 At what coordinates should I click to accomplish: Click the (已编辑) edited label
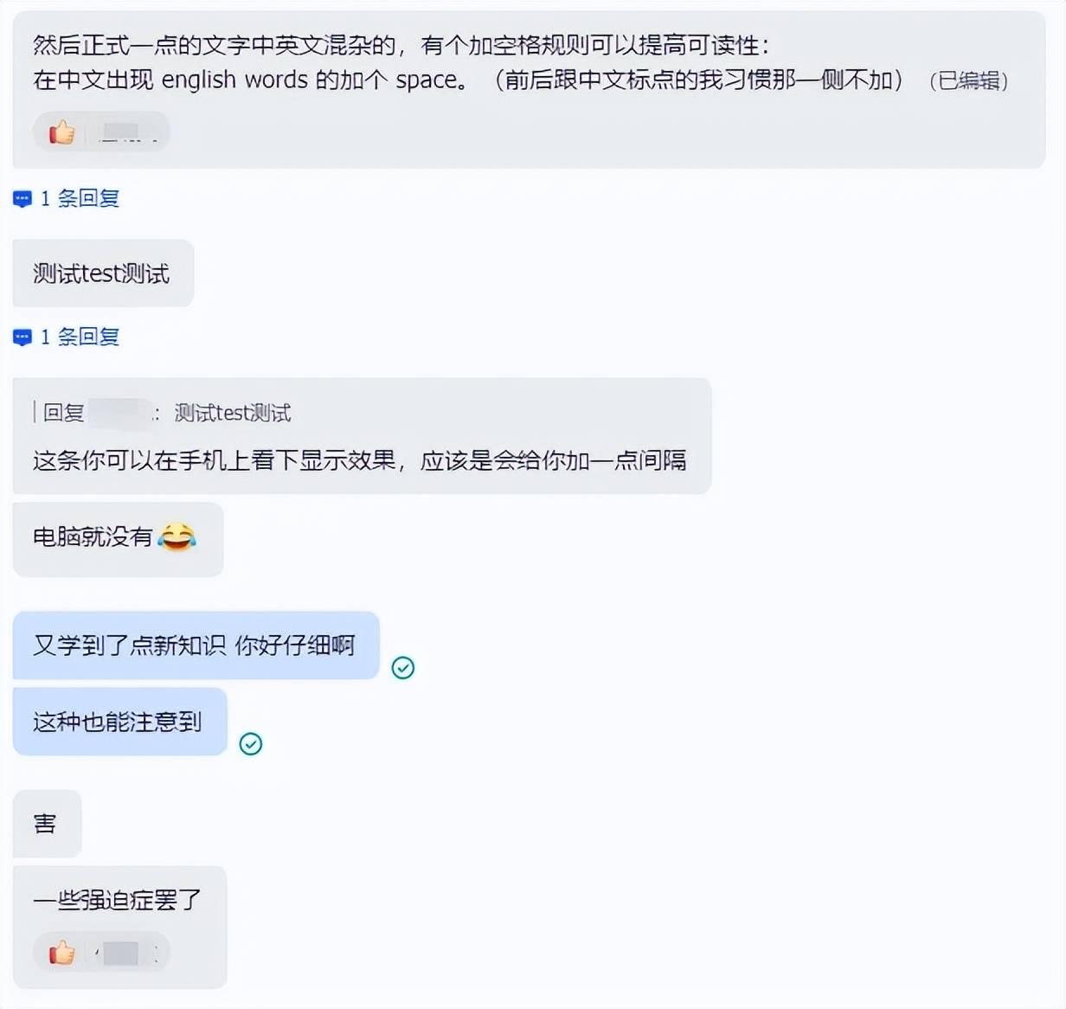968,81
